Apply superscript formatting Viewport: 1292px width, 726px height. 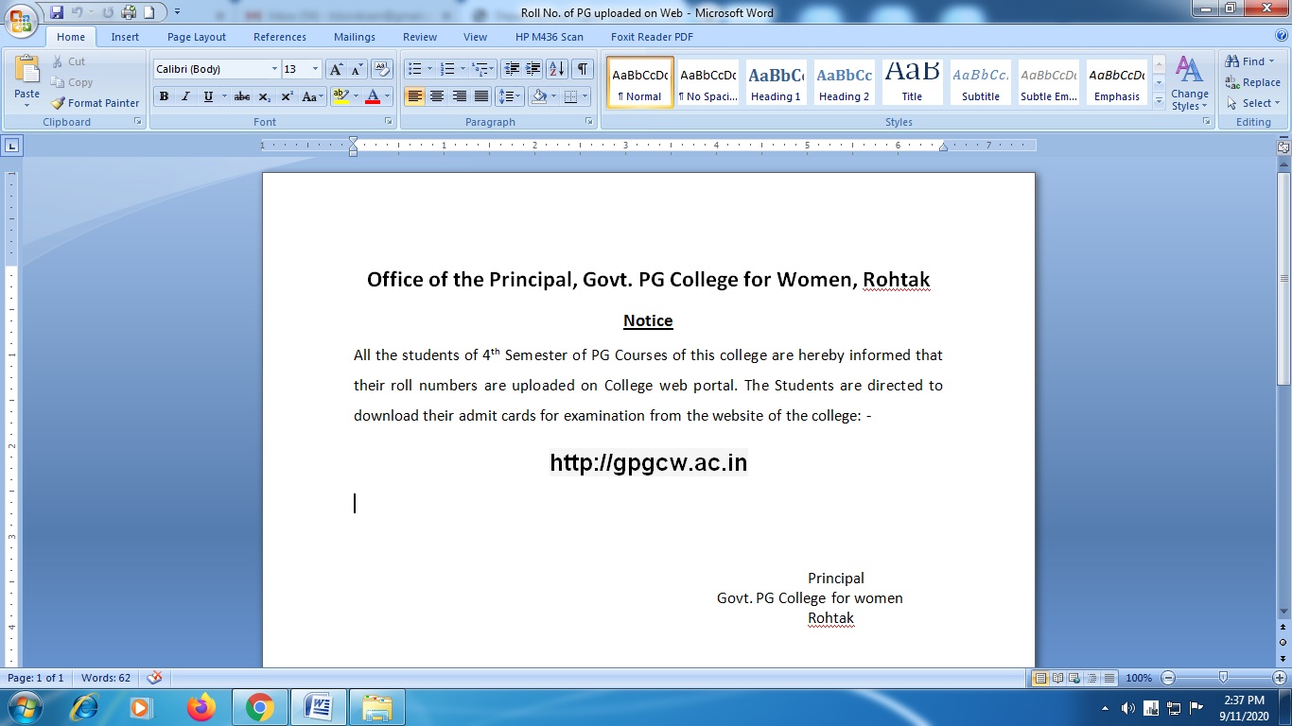click(287, 96)
